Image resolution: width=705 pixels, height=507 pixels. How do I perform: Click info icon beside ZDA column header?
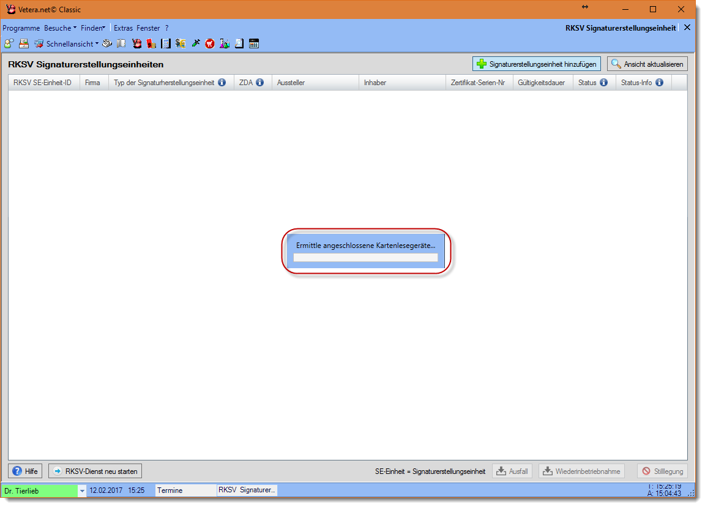click(259, 83)
